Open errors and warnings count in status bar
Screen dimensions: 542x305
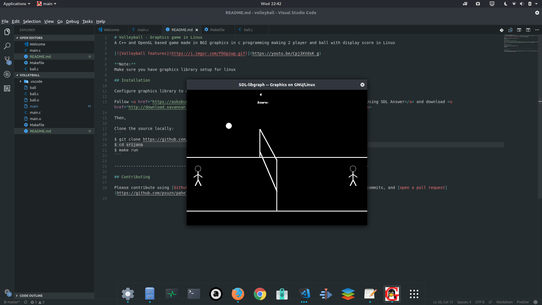pyautogui.click(x=38, y=302)
